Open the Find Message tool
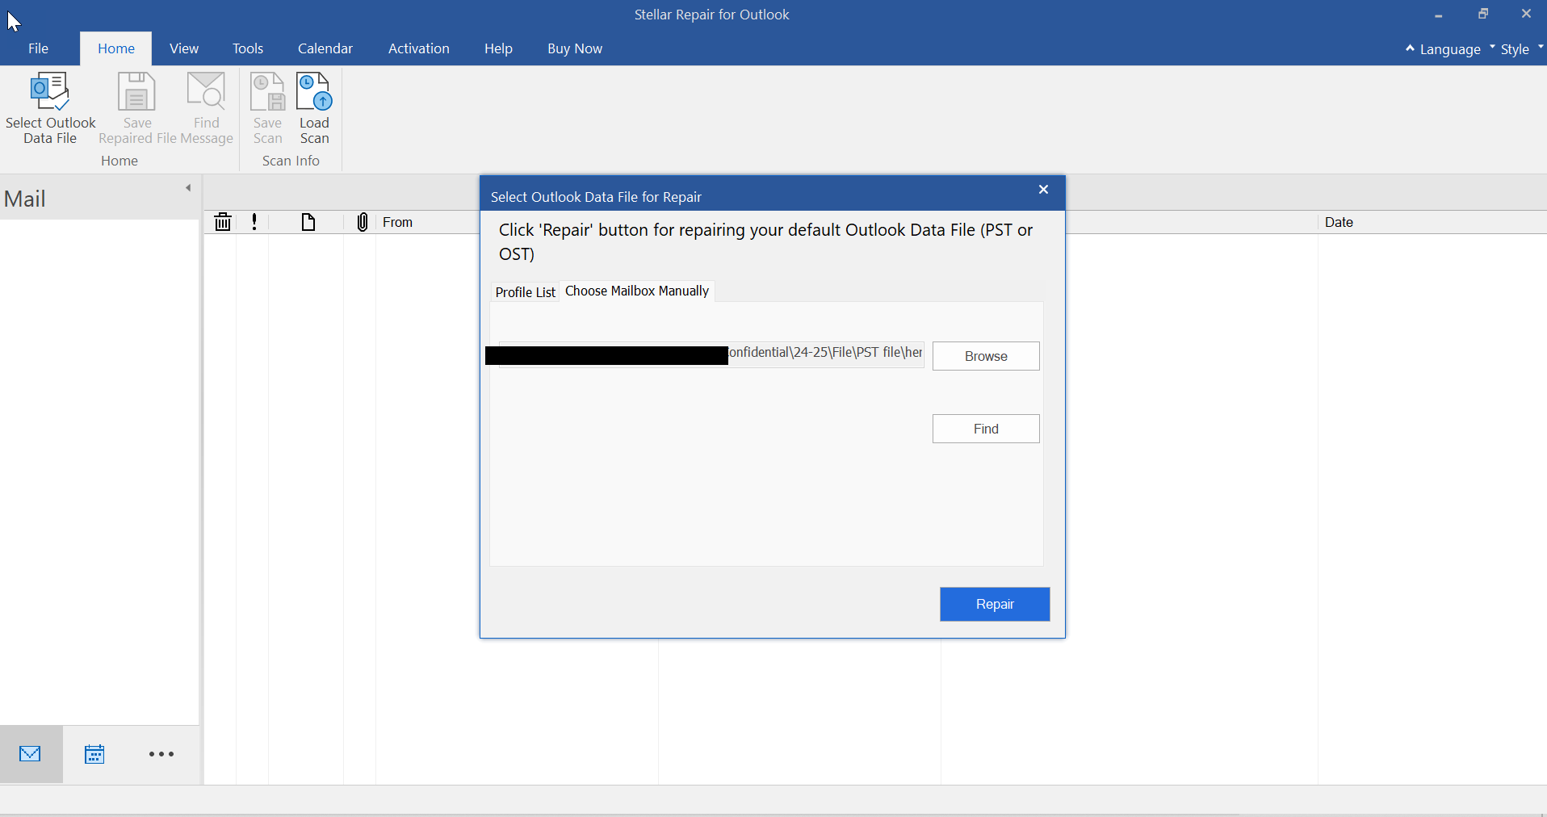The image size is (1547, 817). [207, 108]
